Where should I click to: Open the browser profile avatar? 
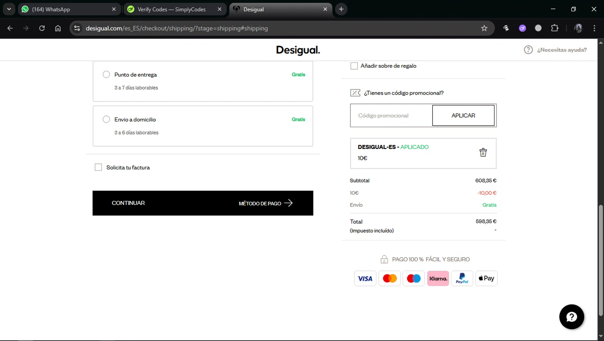[578, 28]
